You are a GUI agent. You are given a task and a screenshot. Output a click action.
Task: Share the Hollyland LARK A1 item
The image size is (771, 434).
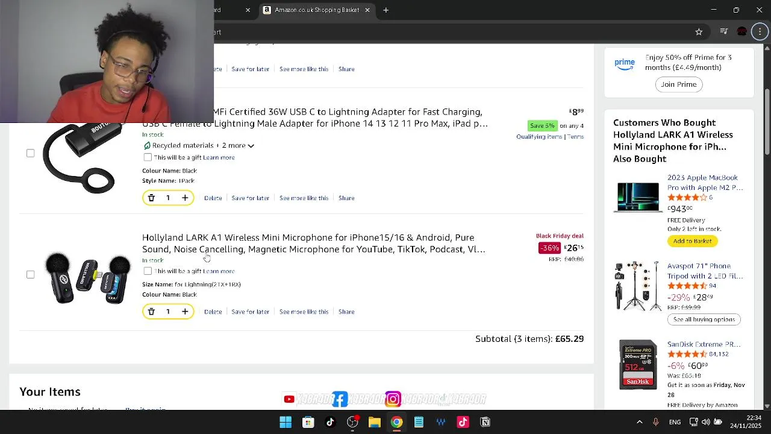[x=346, y=312]
